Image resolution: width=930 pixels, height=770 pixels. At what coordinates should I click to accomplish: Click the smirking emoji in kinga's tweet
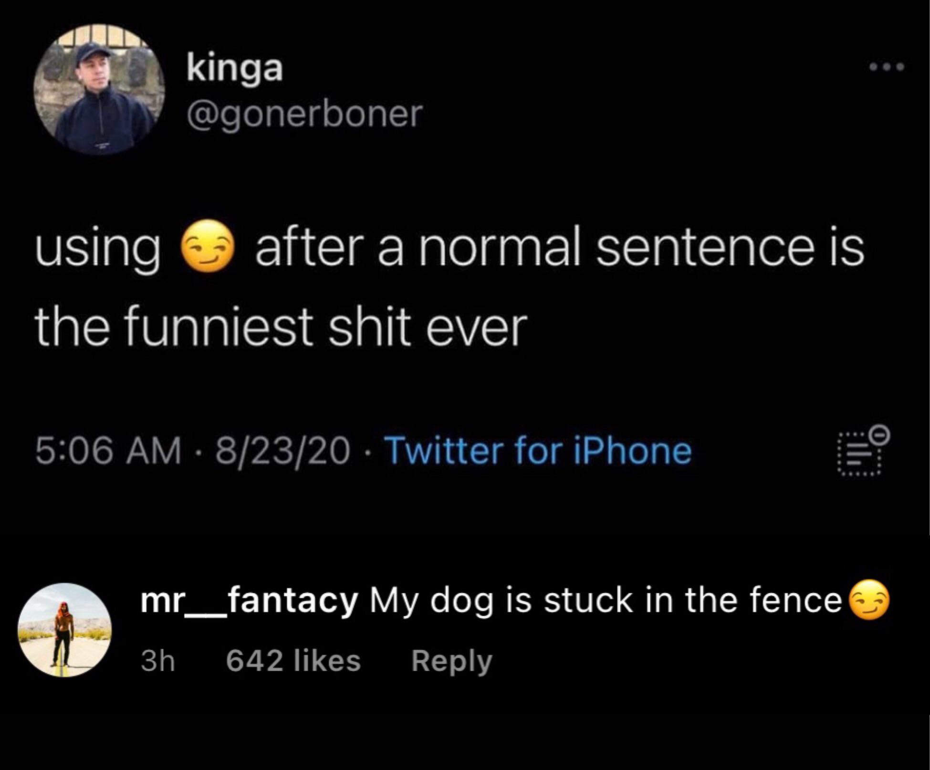pyautogui.click(x=207, y=246)
